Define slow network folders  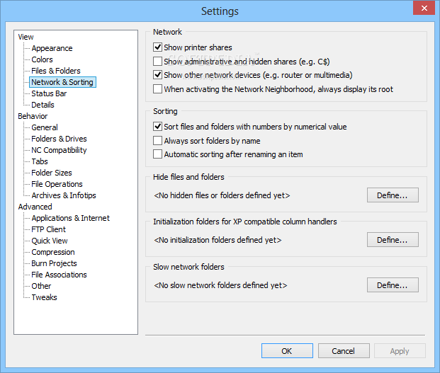[x=393, y=285]
